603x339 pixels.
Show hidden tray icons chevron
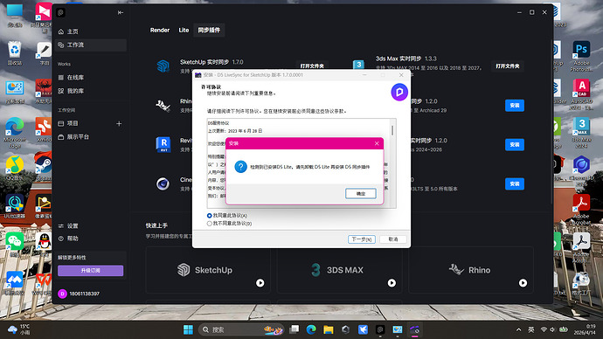coord(518,329)
